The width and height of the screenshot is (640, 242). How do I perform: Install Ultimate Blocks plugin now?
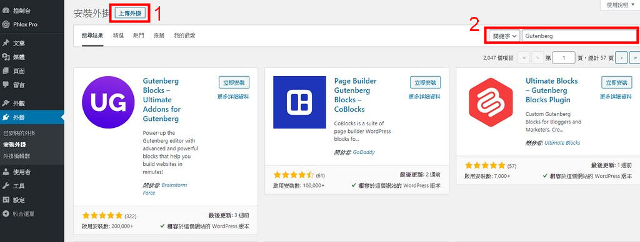click(617, 83)
